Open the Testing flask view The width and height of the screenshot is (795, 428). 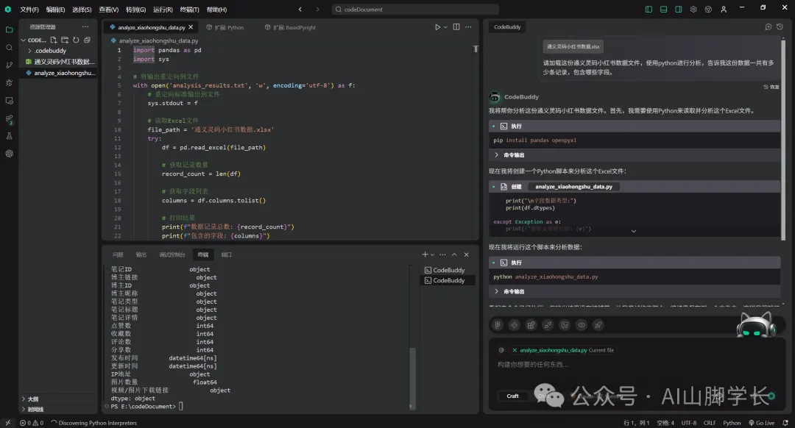[9, 136]
